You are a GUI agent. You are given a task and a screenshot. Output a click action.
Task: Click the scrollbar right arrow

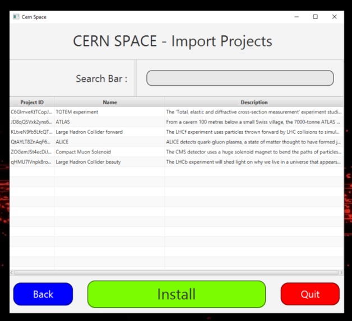pyautogui.click(x=341, y=273)
